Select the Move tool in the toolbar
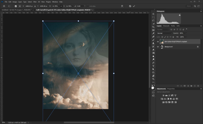The height and width of the screenshot is (124, 203). pyautogui.click(x=154, y=14)
